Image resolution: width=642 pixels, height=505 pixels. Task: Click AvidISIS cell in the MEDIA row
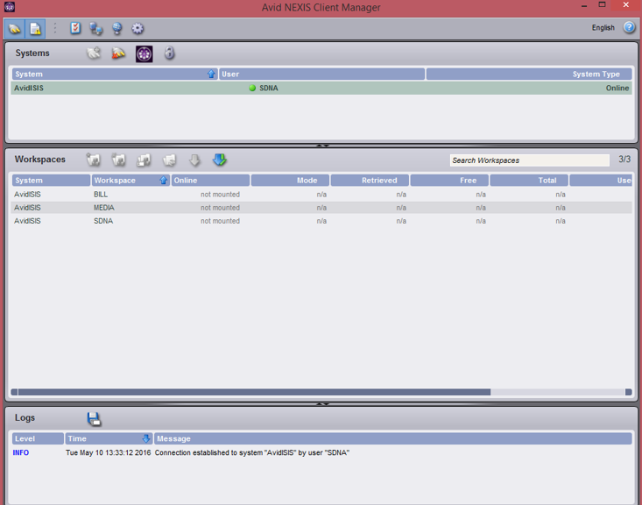27,208
